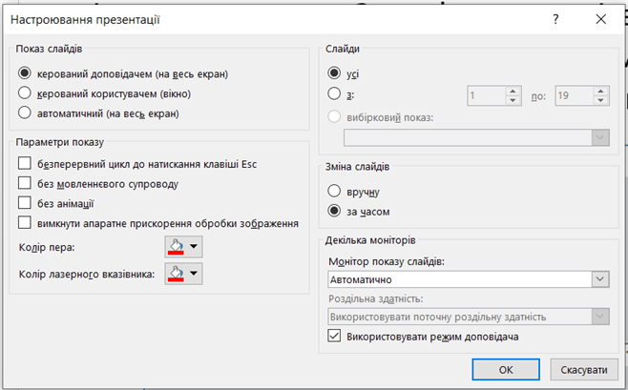The width and height of the screenshot is (628, 390).
Task: Uncheck Використовувати режим доповідача
Action: click(x=334, y=336)
